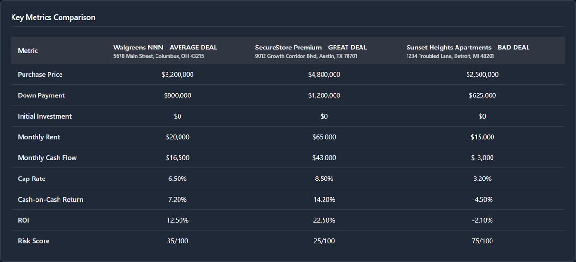Click the Risk Score row label
576x262 pixels.
(34, 241)
